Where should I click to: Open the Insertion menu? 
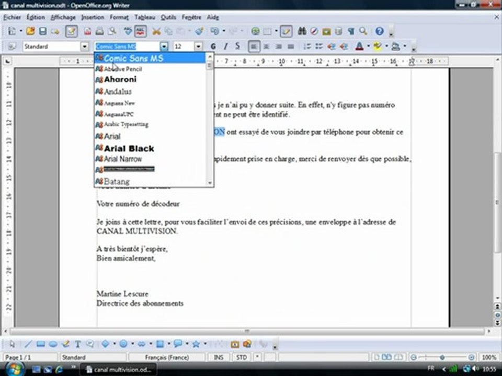93,17
